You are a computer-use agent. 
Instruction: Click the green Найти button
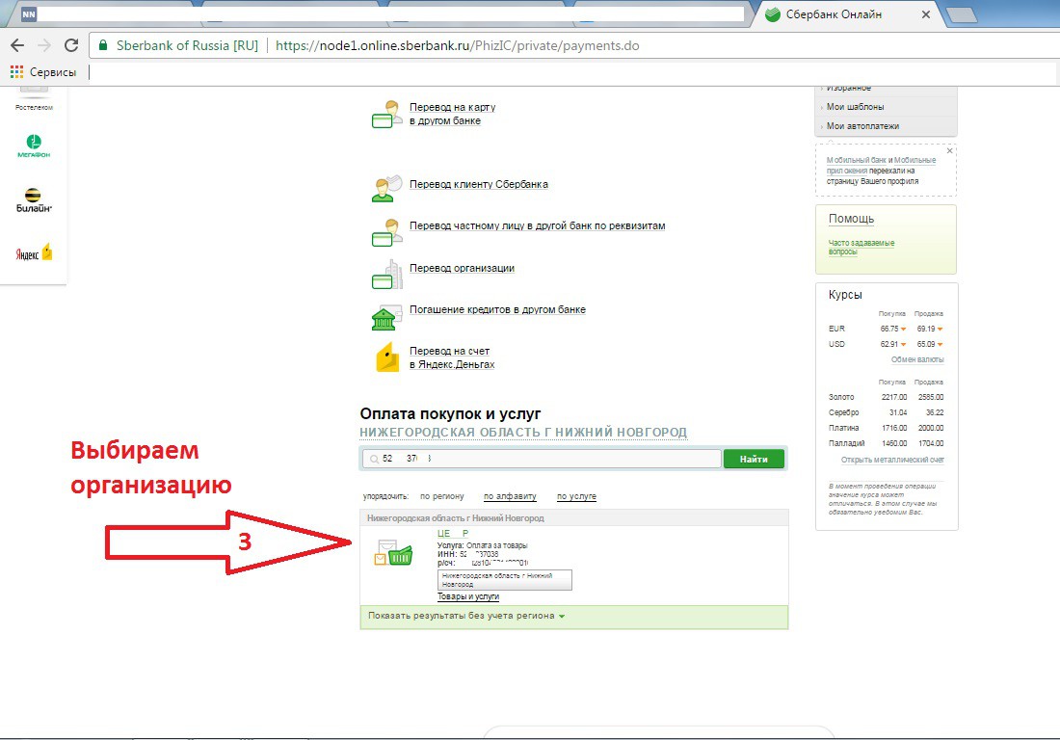(754, 459)
